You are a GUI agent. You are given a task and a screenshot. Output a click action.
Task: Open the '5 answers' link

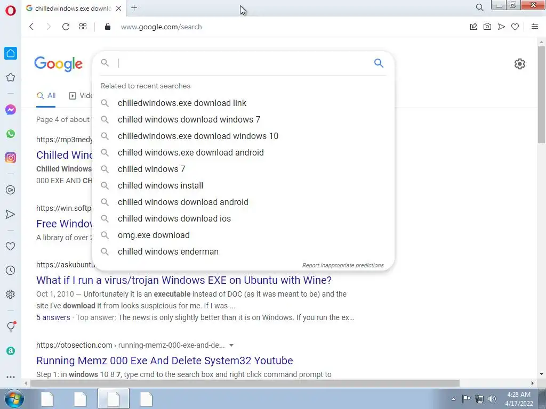tap(53, 317)
